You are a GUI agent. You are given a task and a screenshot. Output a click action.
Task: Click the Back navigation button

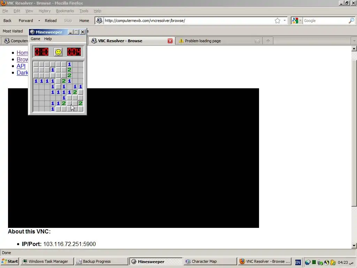(x=7, y=21)
